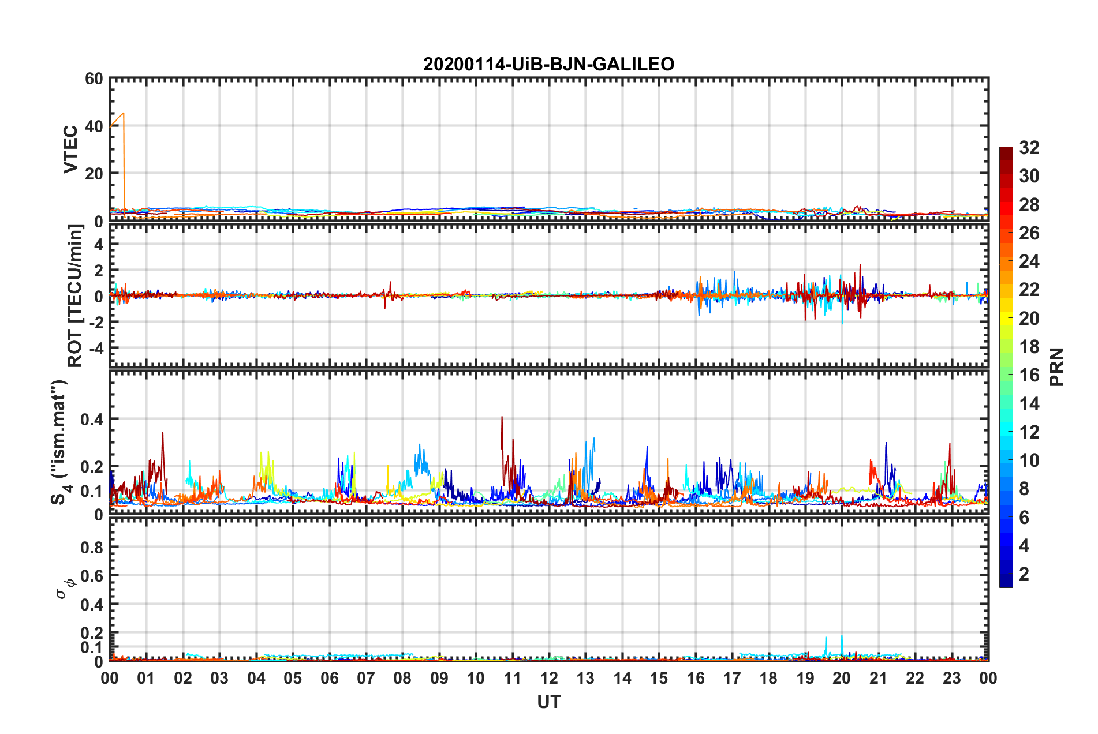Select the VTEC axis tick label 40
The image size is (1098, 734).
(x=94, y=126)
